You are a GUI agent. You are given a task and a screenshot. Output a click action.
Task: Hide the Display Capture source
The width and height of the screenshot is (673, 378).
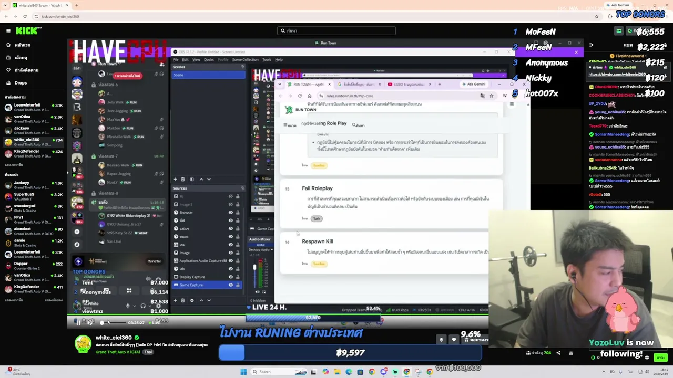point(230,277)
